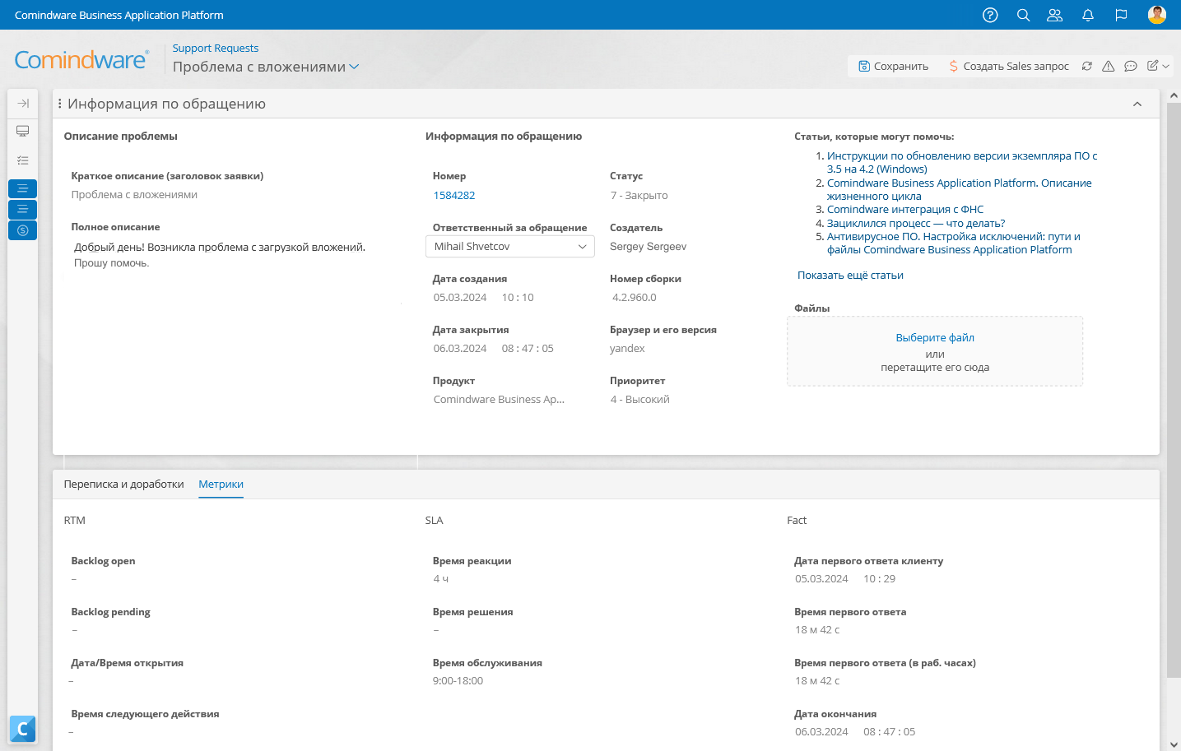Viewport: 1181px width, 751px height.
Task: Click the 'RTM' column heading
Action: 74,521
